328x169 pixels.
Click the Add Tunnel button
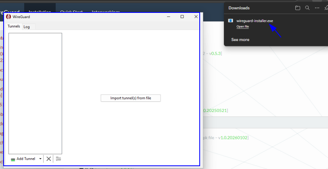[23, 159]
